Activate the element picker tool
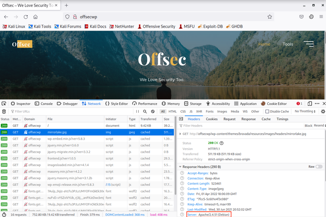Image resolution: width=326 pixels, height=217 pixels. pyautogui.click(x=4, y=104)
